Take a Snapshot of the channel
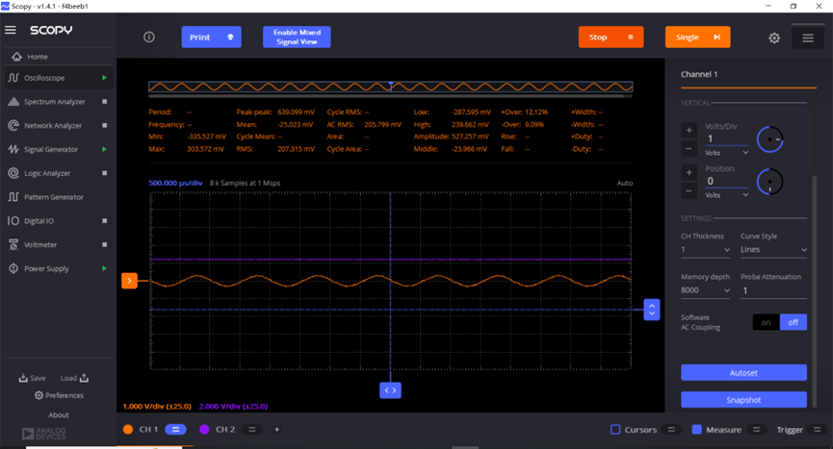Viewport: 833px width, 449px height. point(743,400)
